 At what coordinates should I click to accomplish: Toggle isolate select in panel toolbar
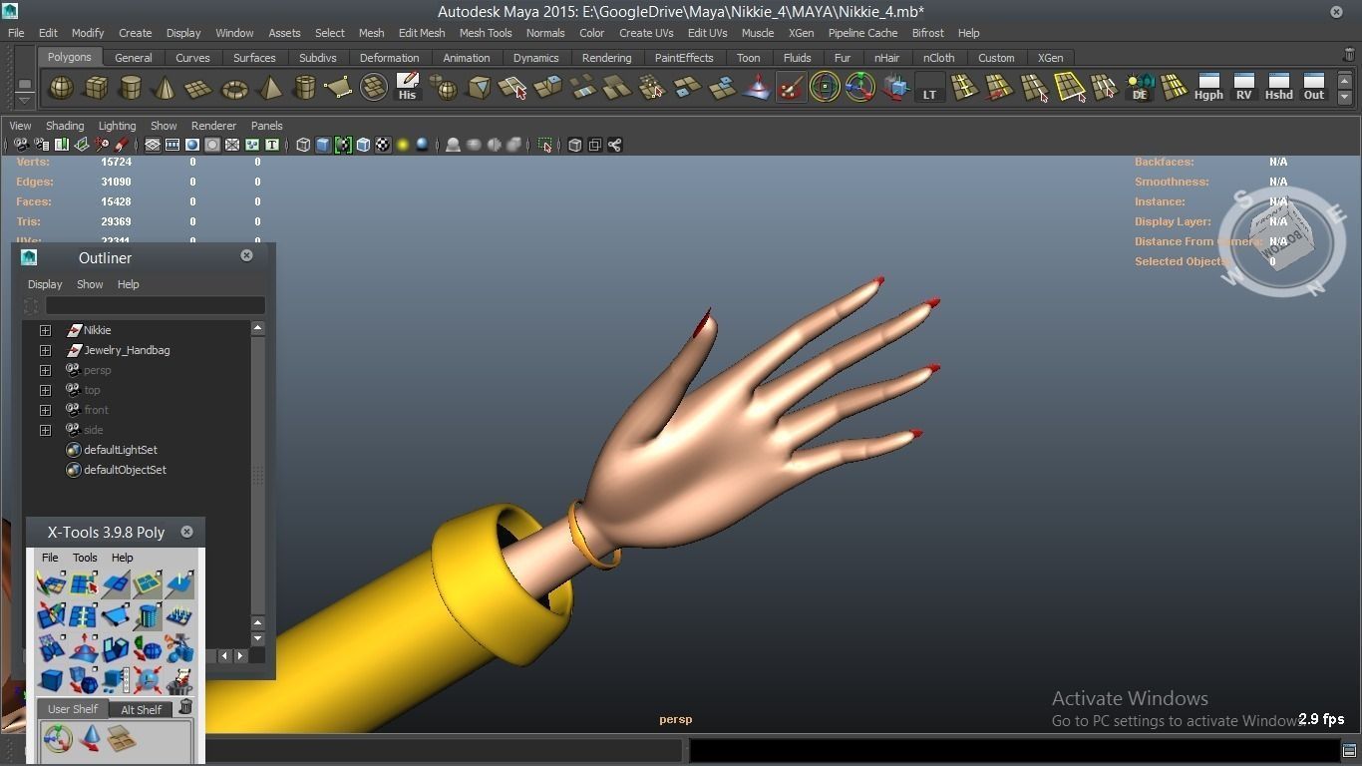click(x=544, y=145)
